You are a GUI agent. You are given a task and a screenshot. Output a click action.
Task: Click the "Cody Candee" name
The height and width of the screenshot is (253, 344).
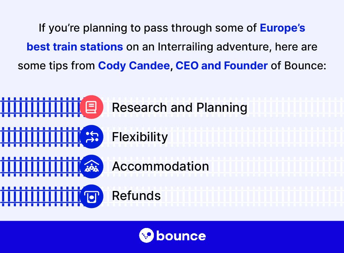134,66
